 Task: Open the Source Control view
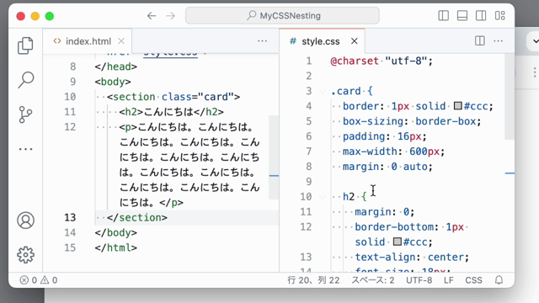(x=25, y=114)
